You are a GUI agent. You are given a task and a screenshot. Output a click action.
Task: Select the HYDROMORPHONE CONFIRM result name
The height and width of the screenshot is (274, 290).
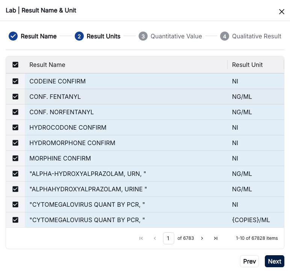coord(72,143)
